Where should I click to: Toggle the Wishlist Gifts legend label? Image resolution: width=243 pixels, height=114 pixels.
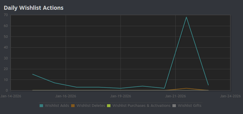coord(190,106)
